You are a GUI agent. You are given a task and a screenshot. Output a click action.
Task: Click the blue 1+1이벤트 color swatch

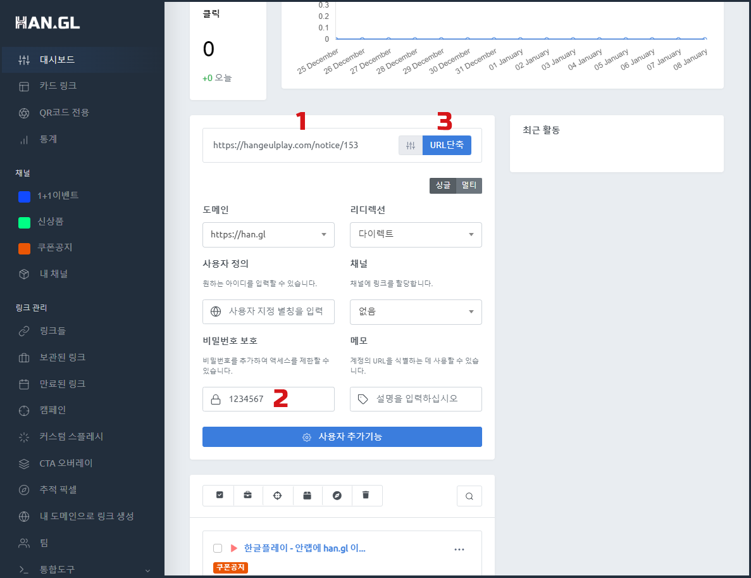click(x=24, y=196)
